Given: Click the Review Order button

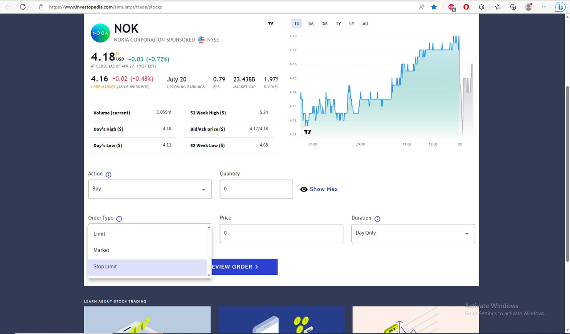Looking at the screenshot, I should pyautogui.click(x=244, y=267).
